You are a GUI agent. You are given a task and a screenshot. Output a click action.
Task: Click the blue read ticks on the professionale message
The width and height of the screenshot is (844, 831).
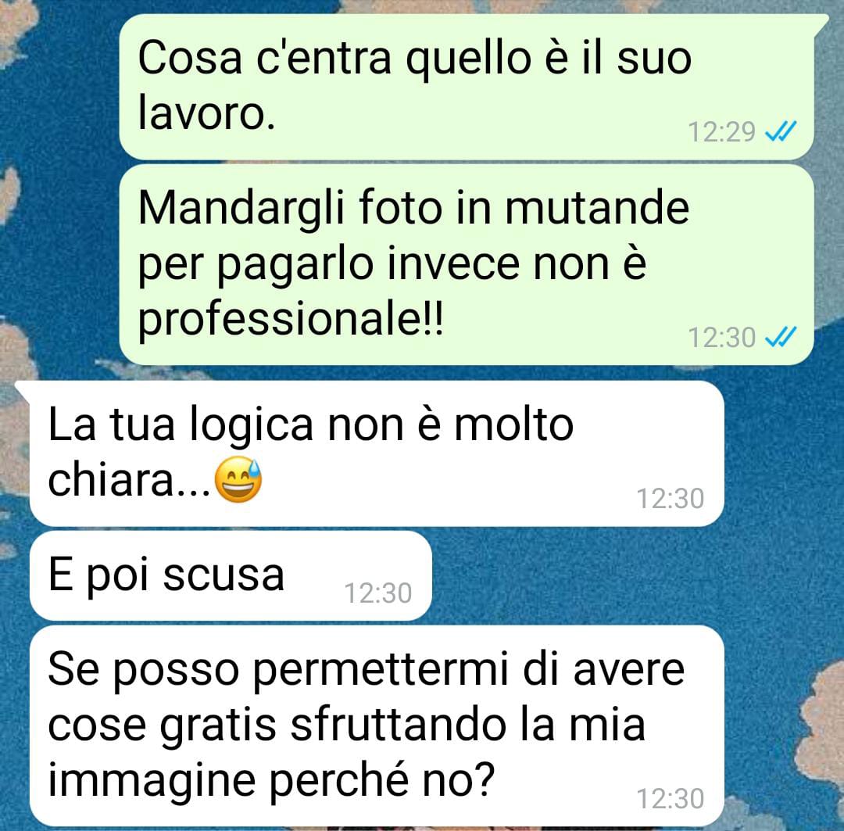[781, 337]
